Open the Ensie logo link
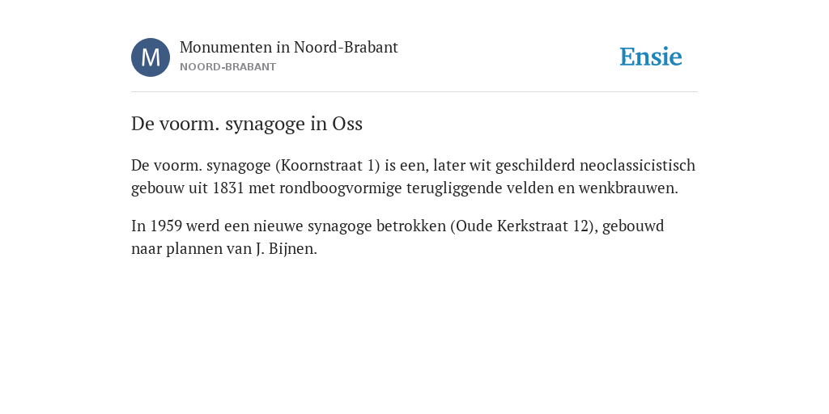Screen dimensions: 829x414 click(651, 57)
